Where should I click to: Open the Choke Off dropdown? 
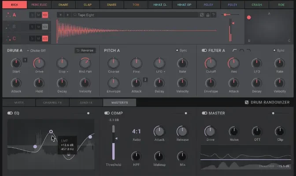click(x=37, y=51)
